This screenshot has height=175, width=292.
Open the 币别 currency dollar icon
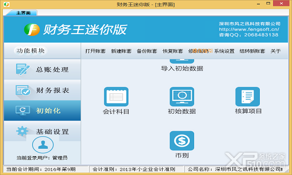click(182, 140)
